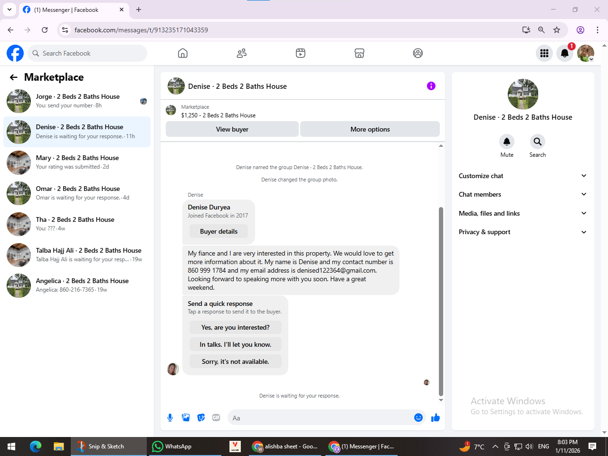
Task: Reload the page in browser toolbar
Action: [45, 30]
